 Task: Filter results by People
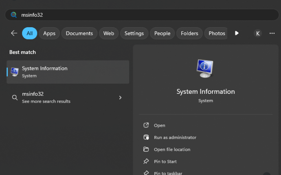(x=162, y=33)
